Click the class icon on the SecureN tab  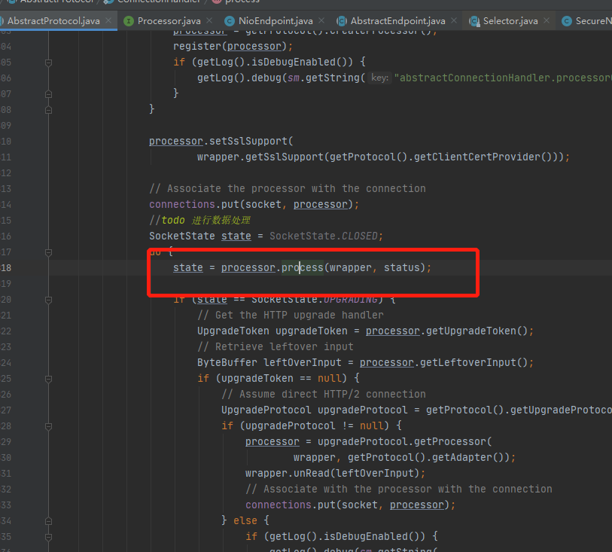[x=566, y=21]
